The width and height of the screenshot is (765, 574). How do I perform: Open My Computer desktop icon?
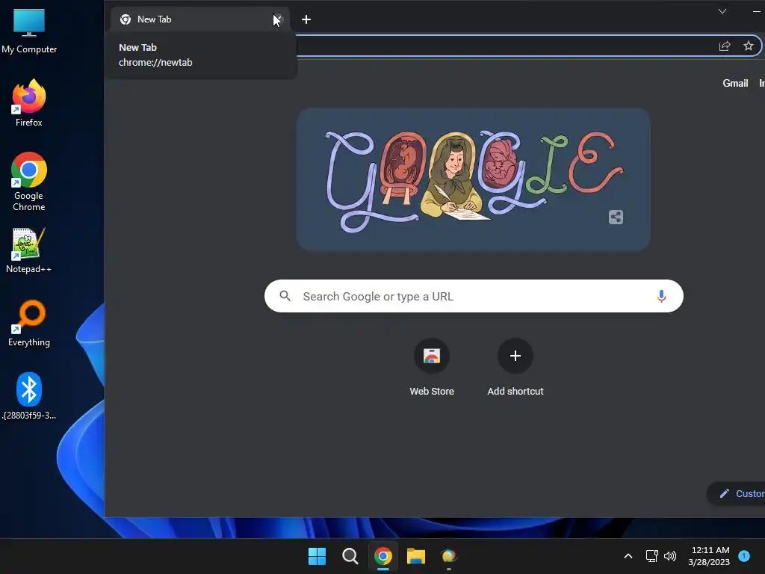pyautogui.click(x=29, y=31)
